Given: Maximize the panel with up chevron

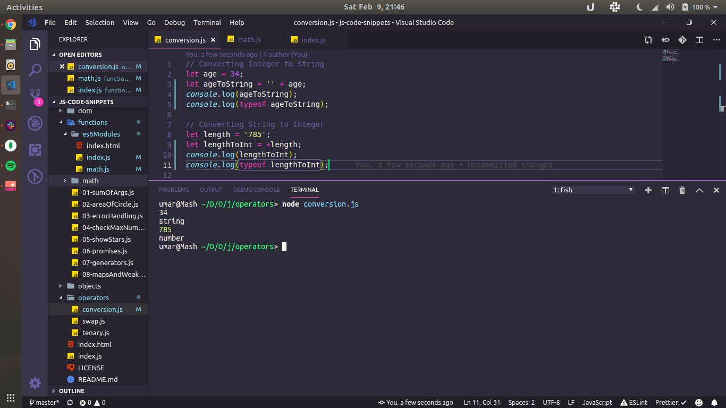Looking at the screenshot, I should coord(699,190).
